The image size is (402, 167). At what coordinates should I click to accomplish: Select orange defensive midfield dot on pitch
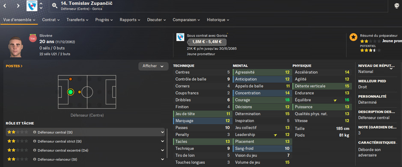[x=80, y=92]
